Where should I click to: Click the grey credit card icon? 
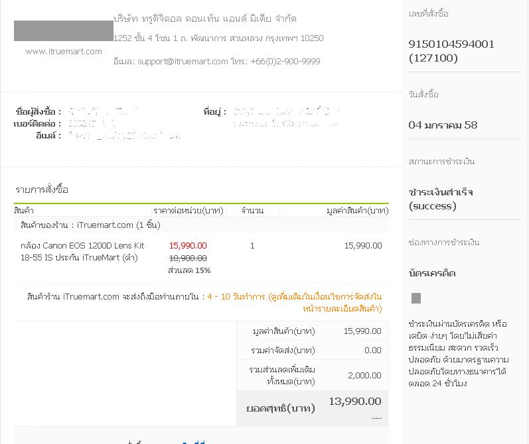pyautogui.click(x=416, y=298)
